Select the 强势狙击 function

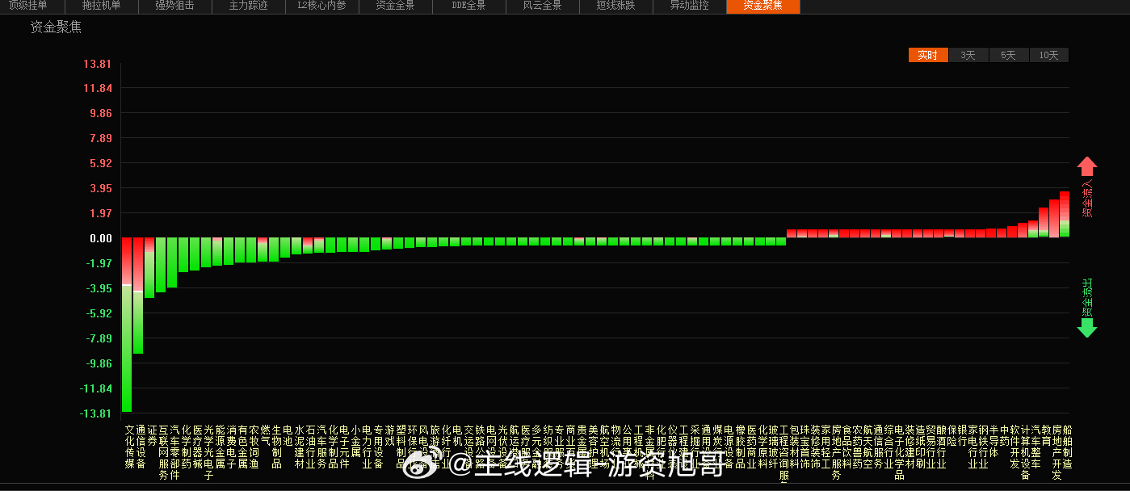coord(174,6)
